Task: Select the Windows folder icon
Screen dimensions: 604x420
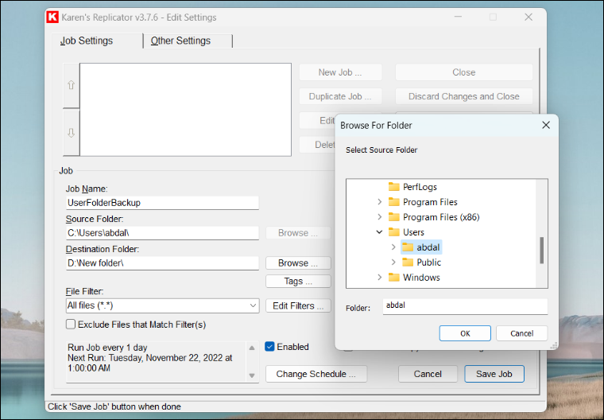Action: click(393, 278)
